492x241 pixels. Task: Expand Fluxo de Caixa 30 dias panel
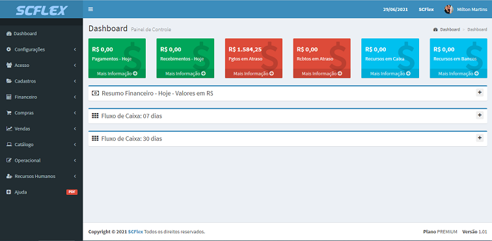[x=480, y=138]
